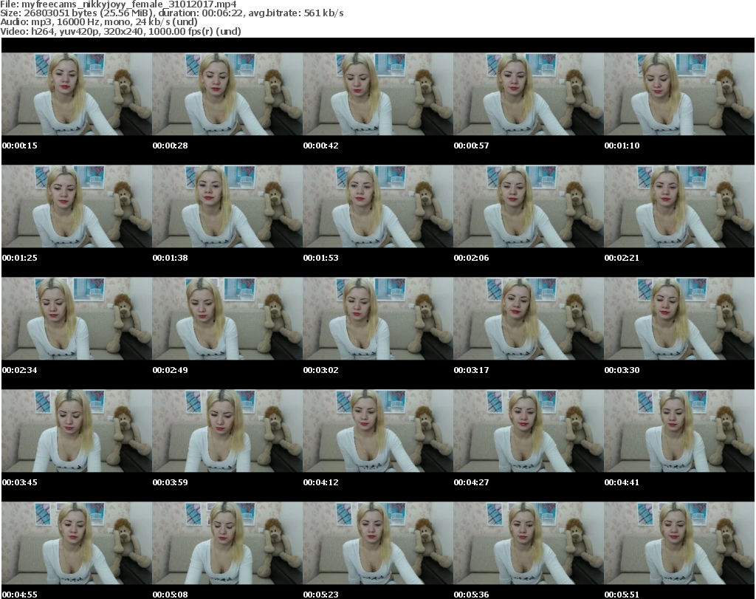Choose the thumbnail above timestamp 00:05:36
Screen dimensions: 756x599
tap(529, 544)
